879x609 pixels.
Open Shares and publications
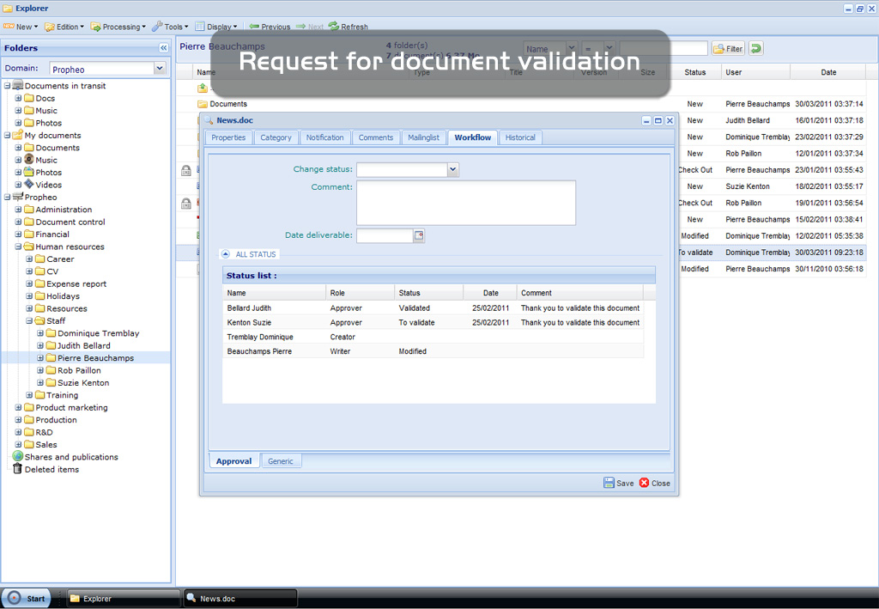[x=71, y=457]
